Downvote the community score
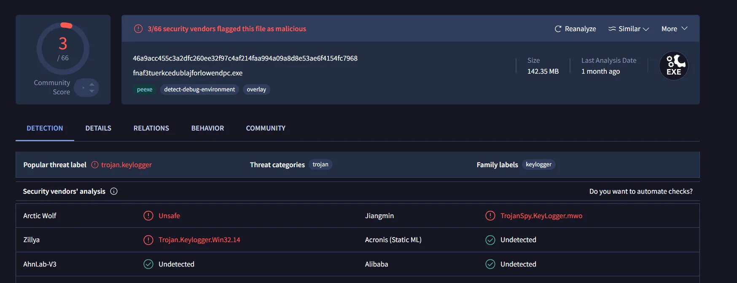Screen dimensions: 737x283 click(x=92, y=91)
